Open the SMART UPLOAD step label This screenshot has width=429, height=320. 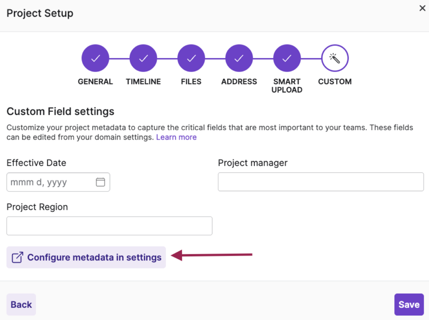287,86
